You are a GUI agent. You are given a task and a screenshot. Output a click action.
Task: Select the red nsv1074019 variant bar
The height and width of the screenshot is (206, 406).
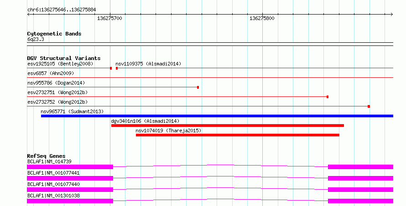click(x=237, y=135)
